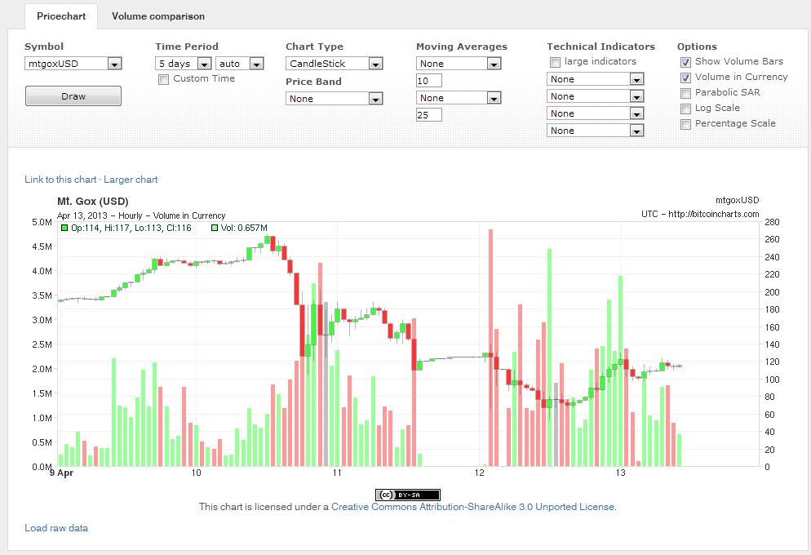Expand the Price Band dropdown
Screen dimensions: 811x555
coord(335,99)
